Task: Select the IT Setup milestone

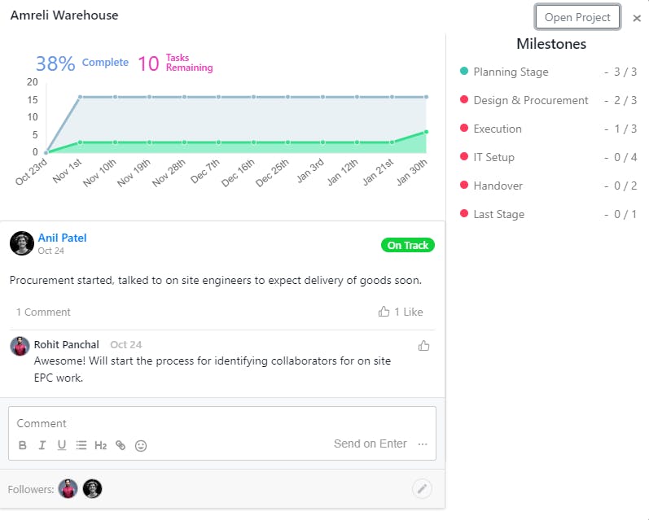Action: 493,157
